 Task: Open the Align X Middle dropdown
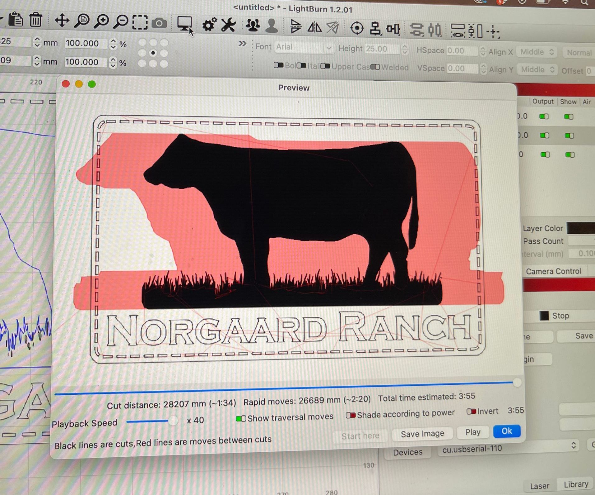[537, 52]
